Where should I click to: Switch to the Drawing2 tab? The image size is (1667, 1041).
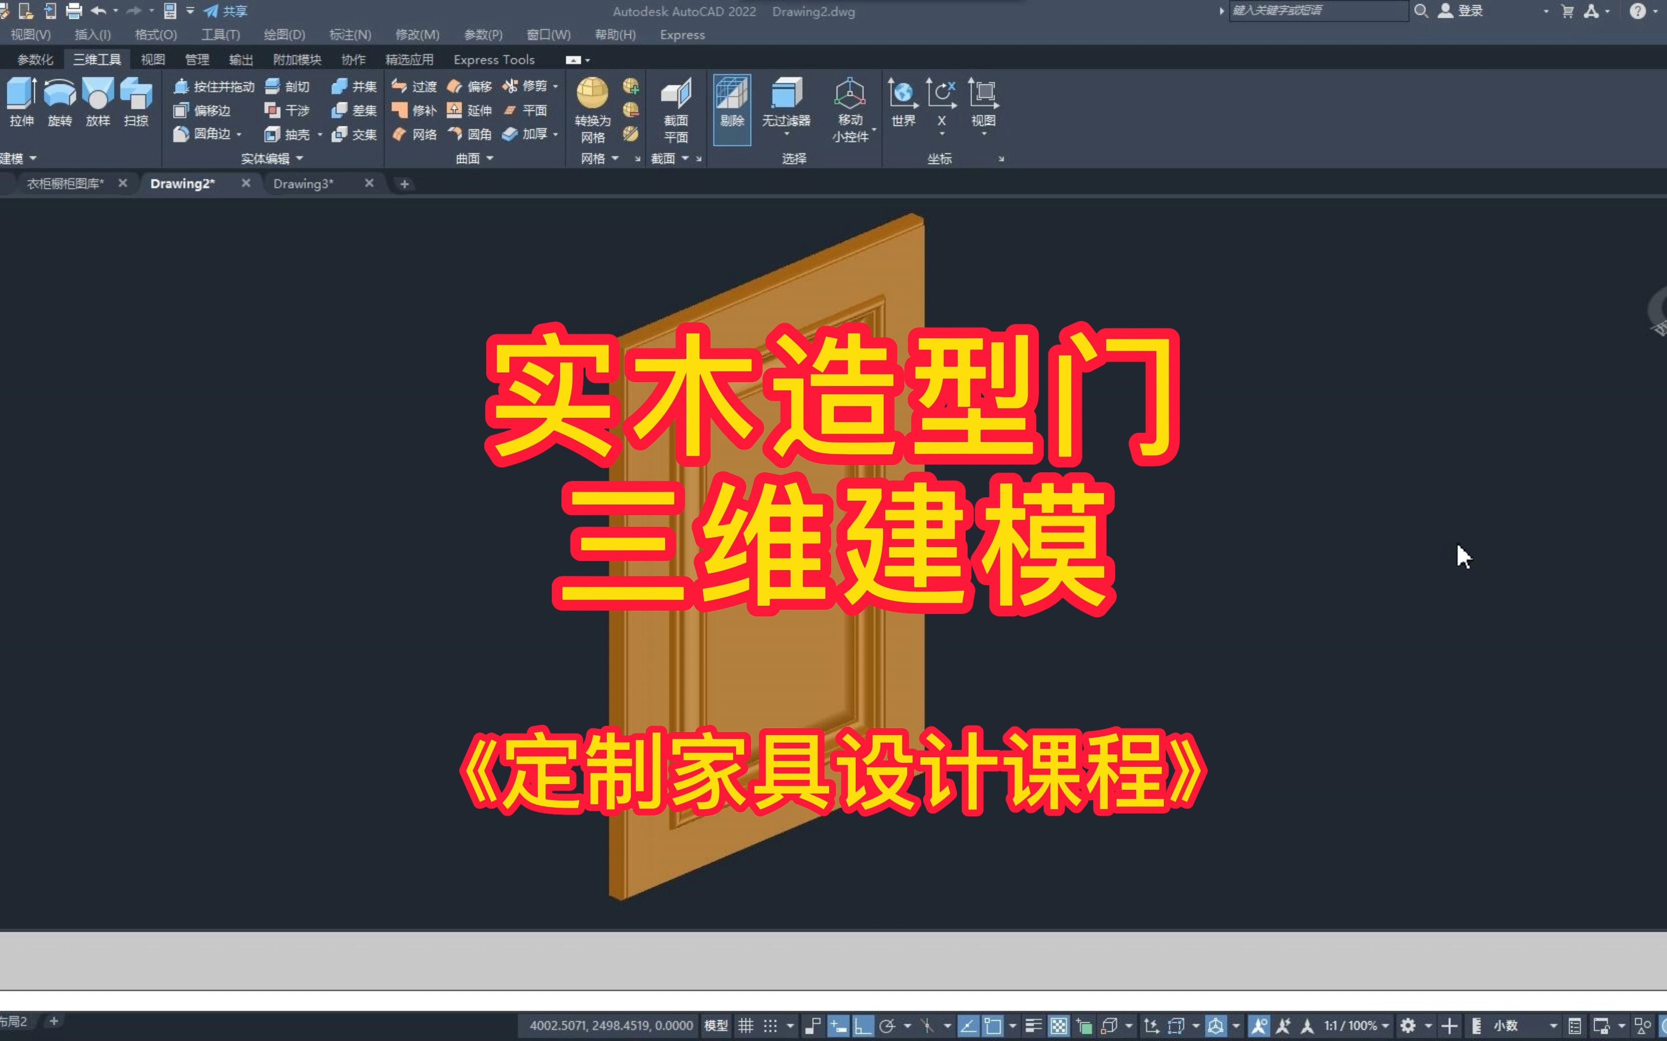tap(181, 184)
